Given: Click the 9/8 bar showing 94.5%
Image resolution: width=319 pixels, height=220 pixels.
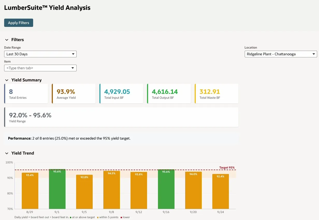Looking at the screenshot, I should [x=112, y=190].
